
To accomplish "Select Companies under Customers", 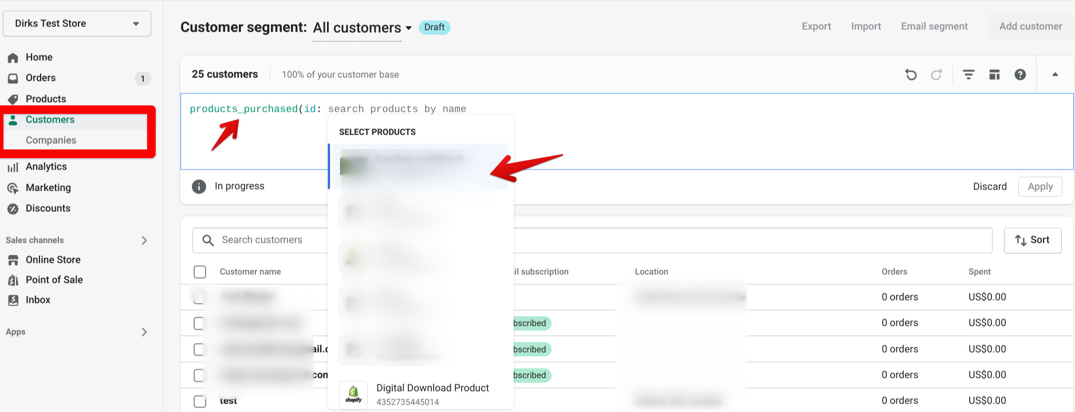I will [51, 140].
